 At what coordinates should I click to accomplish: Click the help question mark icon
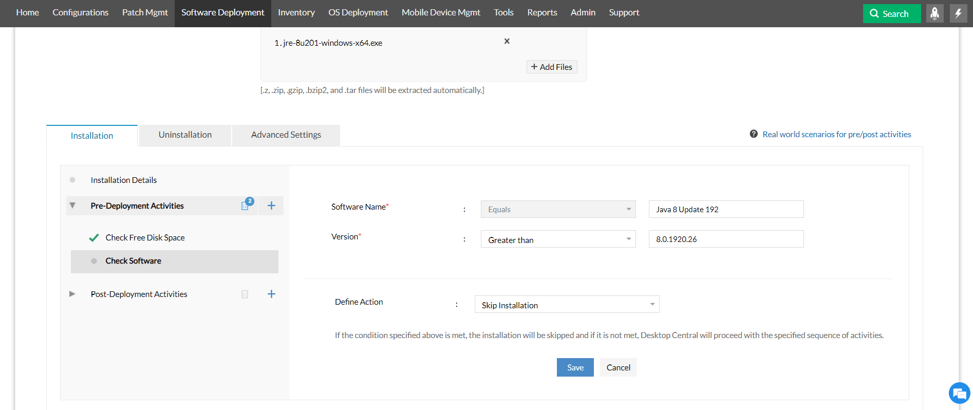[753, 134]
